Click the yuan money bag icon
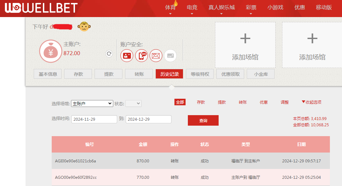 click(50, 51)
